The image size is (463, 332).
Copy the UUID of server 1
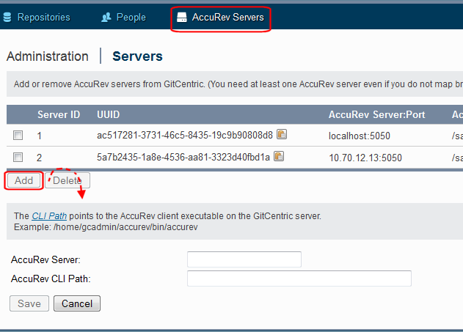click(x=281, y=135)
